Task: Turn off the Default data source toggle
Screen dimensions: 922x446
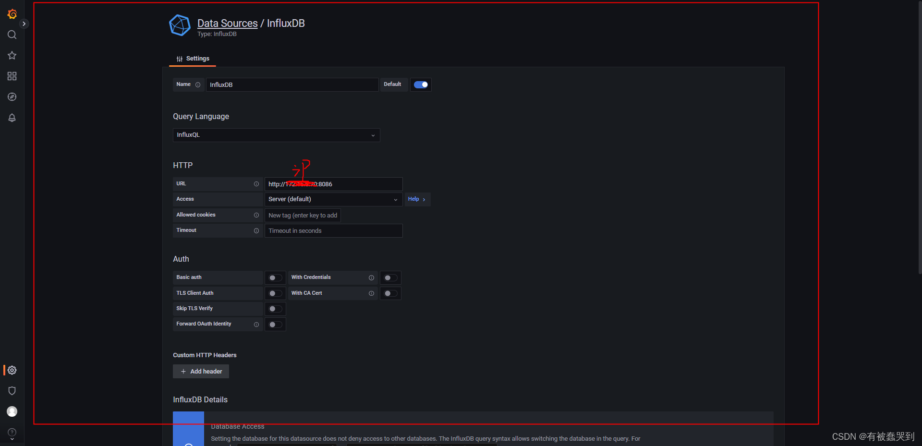Action: pos(421,84)
